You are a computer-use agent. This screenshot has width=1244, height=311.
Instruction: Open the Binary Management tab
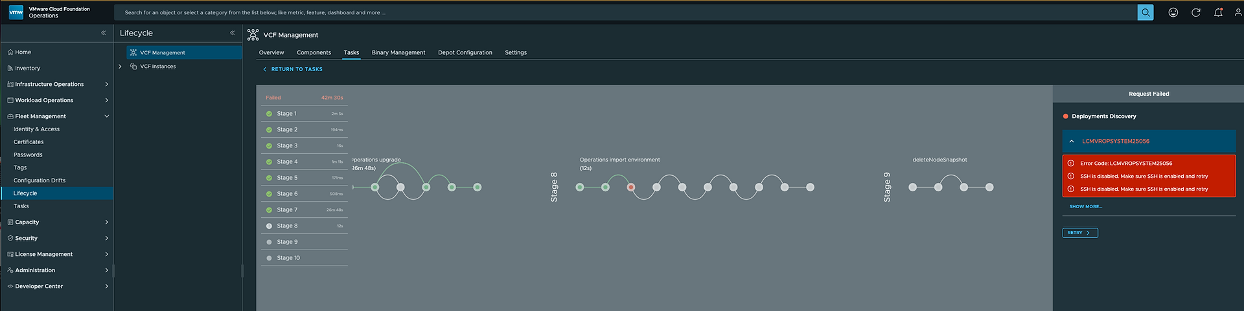[398, 52]
